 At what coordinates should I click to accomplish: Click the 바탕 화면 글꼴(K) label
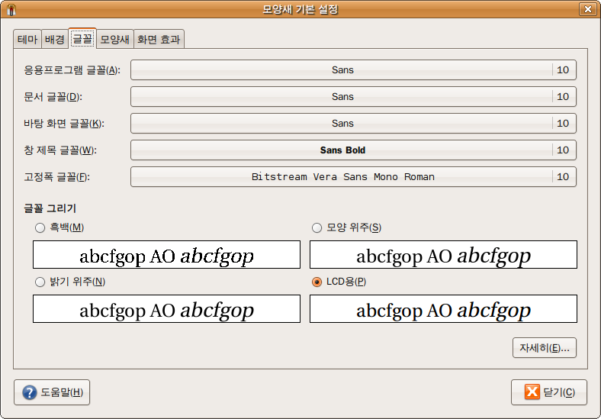point(64,124)
